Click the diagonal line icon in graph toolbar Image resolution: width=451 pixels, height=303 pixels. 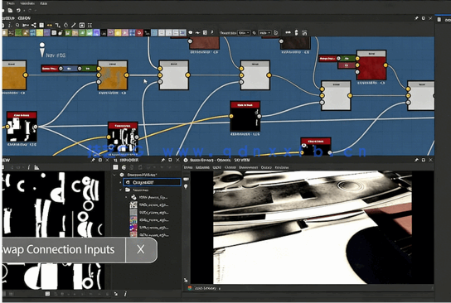[74, 26]
